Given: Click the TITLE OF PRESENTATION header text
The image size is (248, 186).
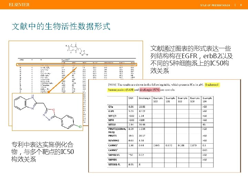Looking at the screenshot, I should 215,5.
